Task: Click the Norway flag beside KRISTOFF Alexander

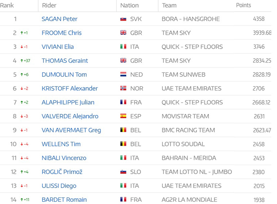Action: tap(123, 89)
